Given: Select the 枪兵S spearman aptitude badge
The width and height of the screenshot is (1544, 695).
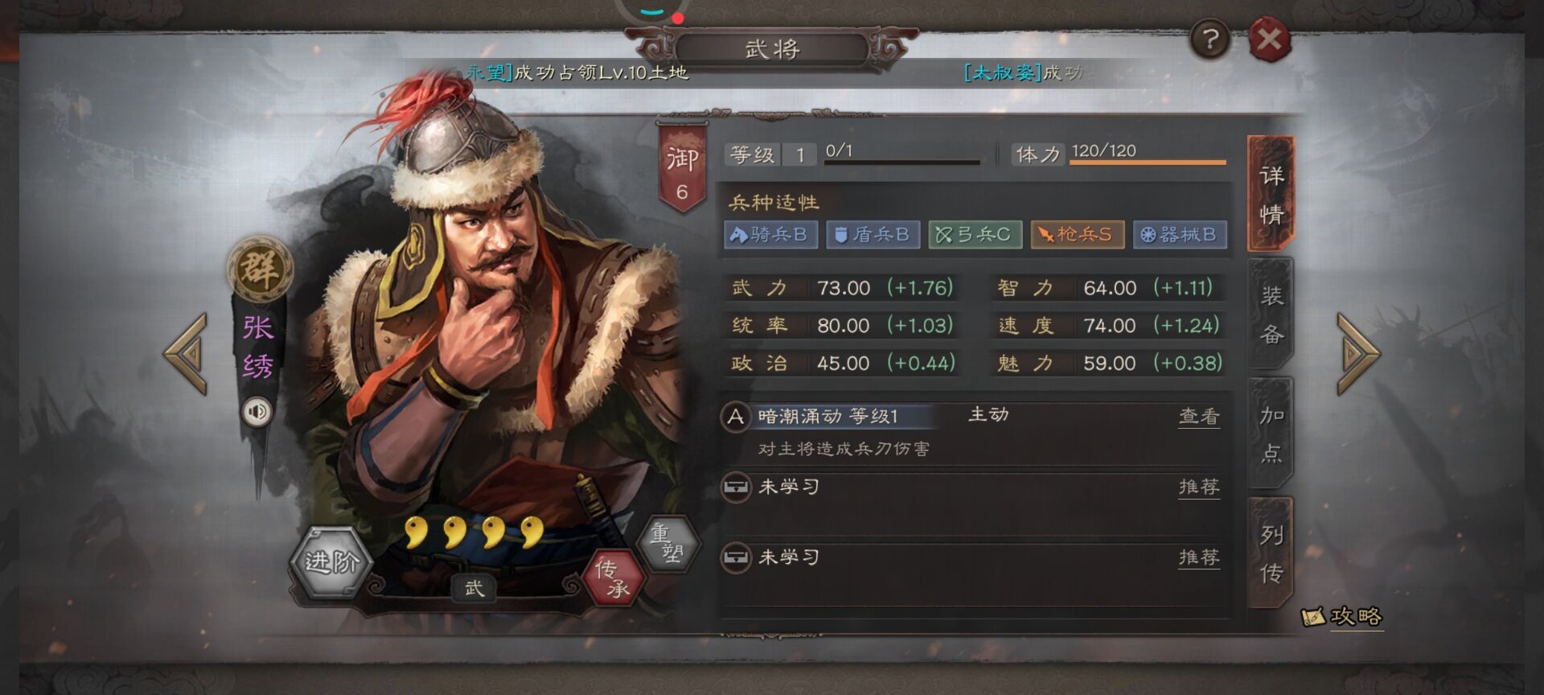Looking at the screenshot, I should (1077, 234).
